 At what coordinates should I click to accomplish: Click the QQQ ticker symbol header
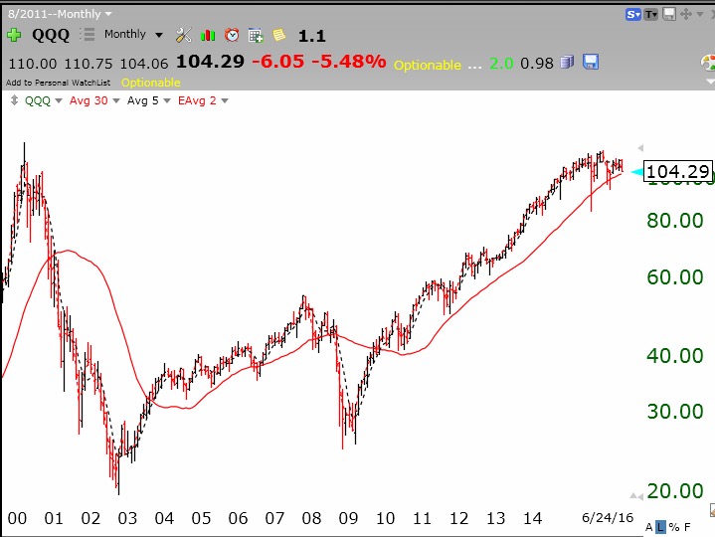[51, 35]
